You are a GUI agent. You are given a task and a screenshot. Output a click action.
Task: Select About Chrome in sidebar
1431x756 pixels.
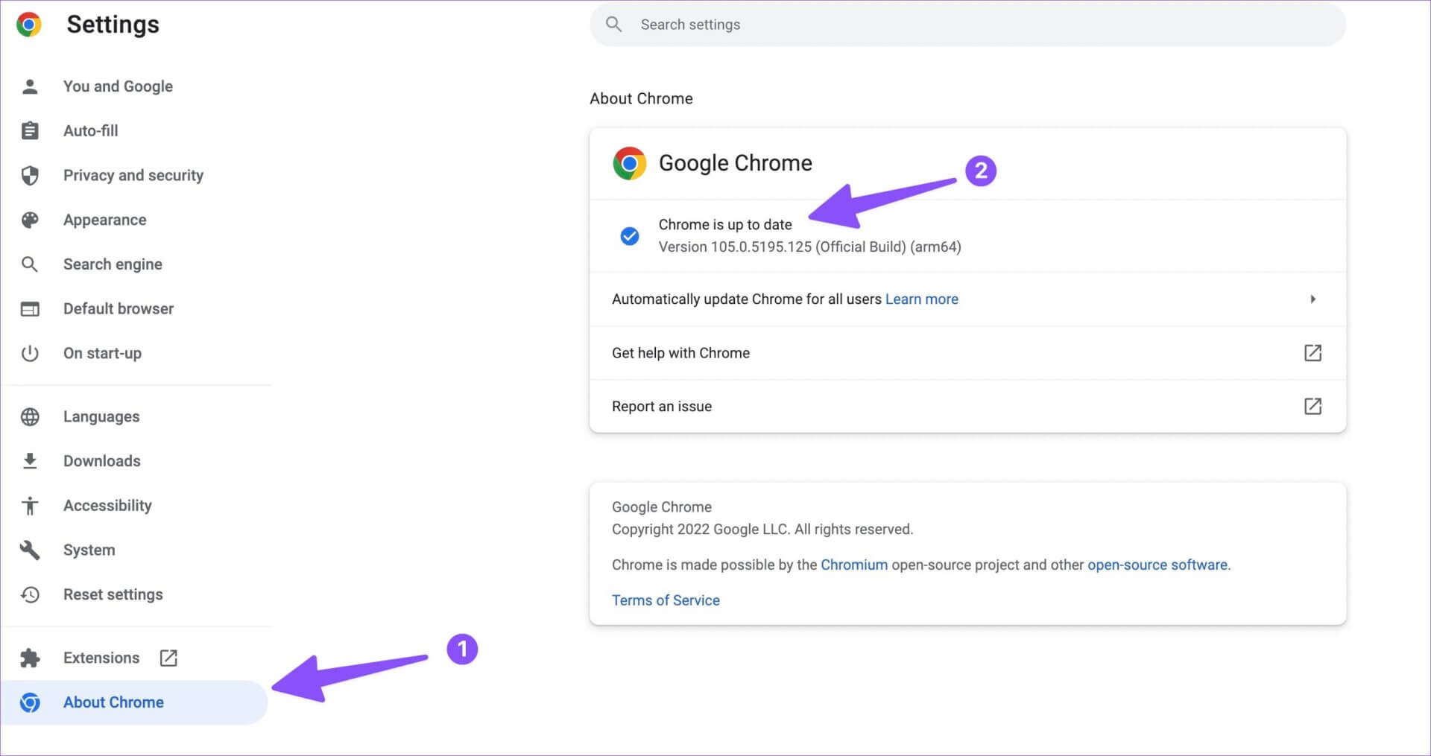(x=134, y=702)
